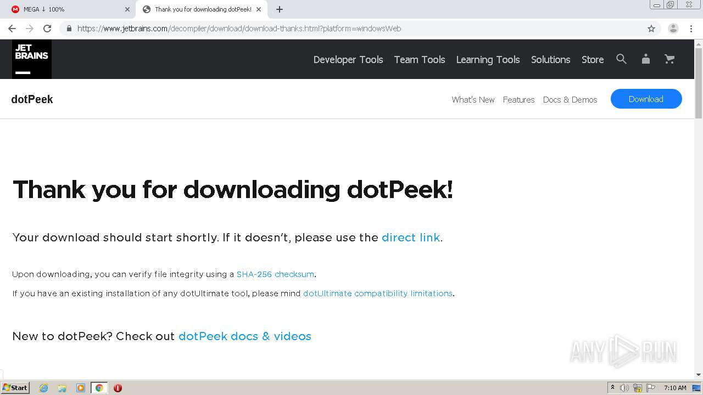This screenshot has width=703, height=395.
Task: Open Developer Tools menu
Action: (348, 59)
